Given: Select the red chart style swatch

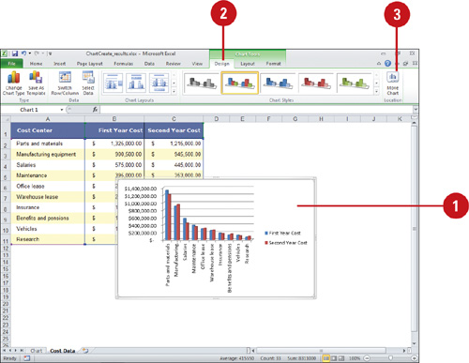Looking at the screenshot, I should (x=316, y=83).
